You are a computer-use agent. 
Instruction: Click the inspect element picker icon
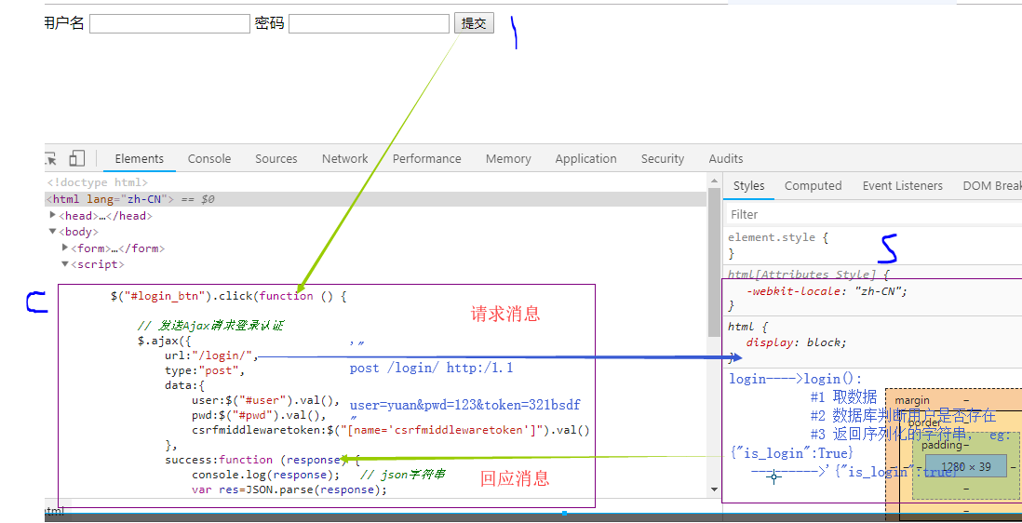[x=50, y=158]
